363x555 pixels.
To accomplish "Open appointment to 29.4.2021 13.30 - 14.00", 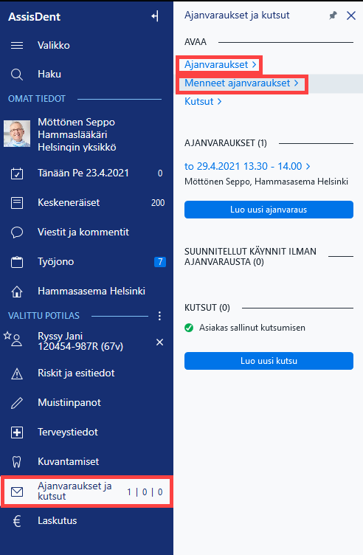I will coord(243,166).
